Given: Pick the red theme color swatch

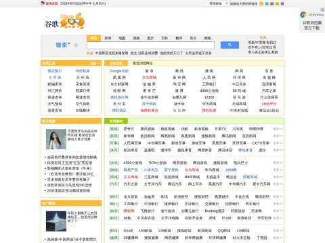Looking at the screenshot, I should click(272, 3).
